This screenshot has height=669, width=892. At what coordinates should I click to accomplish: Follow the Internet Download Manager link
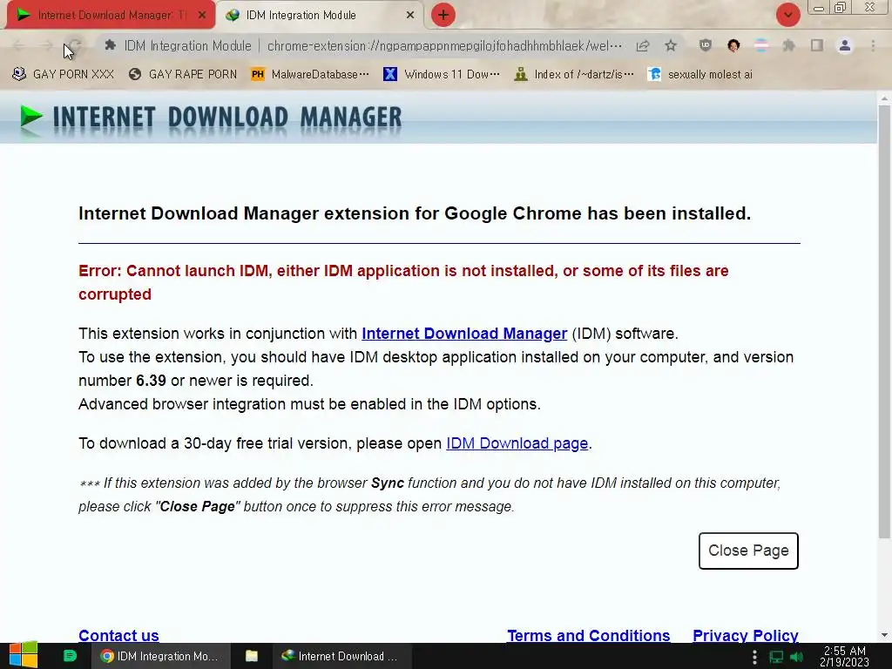pos(464,334)
